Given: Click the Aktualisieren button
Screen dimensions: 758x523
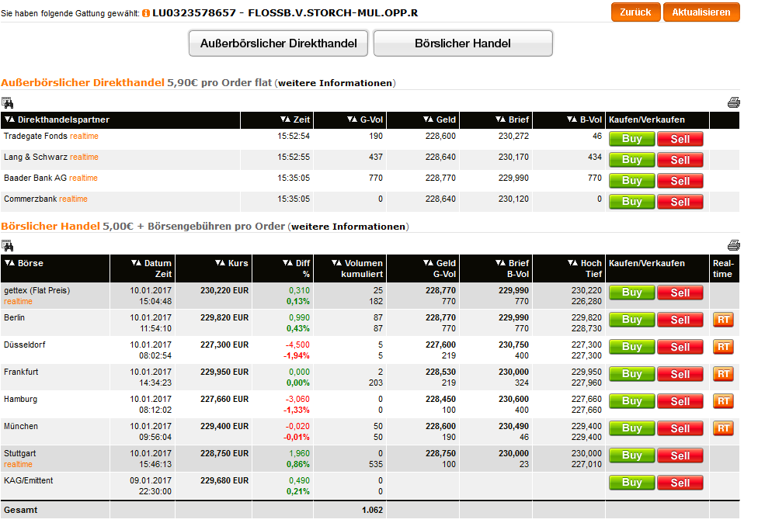Looking at the screenshot, I should (x=701, y=12).
